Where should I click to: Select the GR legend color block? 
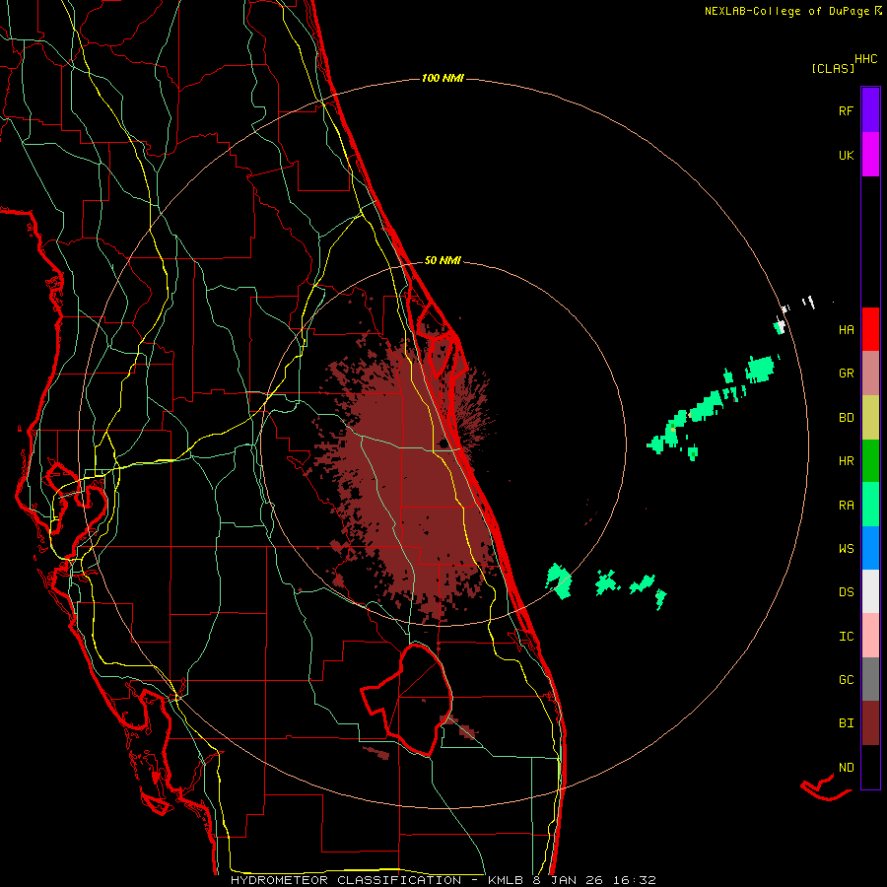(x=870, y=373)
